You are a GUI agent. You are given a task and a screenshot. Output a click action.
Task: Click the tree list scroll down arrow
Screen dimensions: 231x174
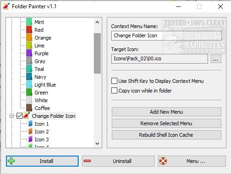coord(97,144)
